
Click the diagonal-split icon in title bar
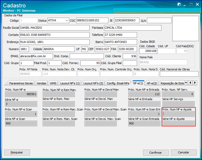coord(179,4)
